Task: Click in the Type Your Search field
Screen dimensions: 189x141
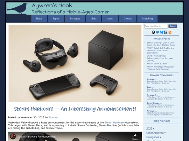Action: point(156,26)
